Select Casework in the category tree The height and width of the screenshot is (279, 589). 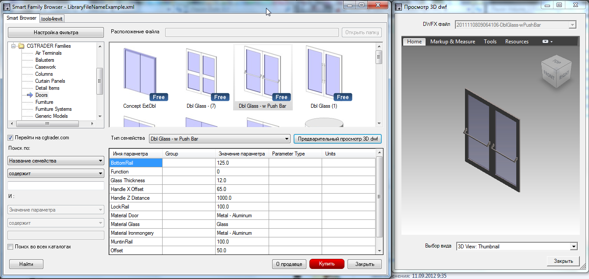(x=46, y=67)
